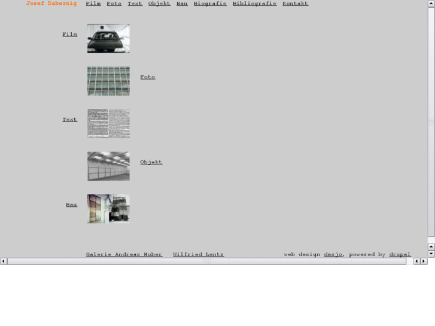Click the Film link beside car thumbnail
This screenshot has height=326, width=435.
(x=69, y=35)
